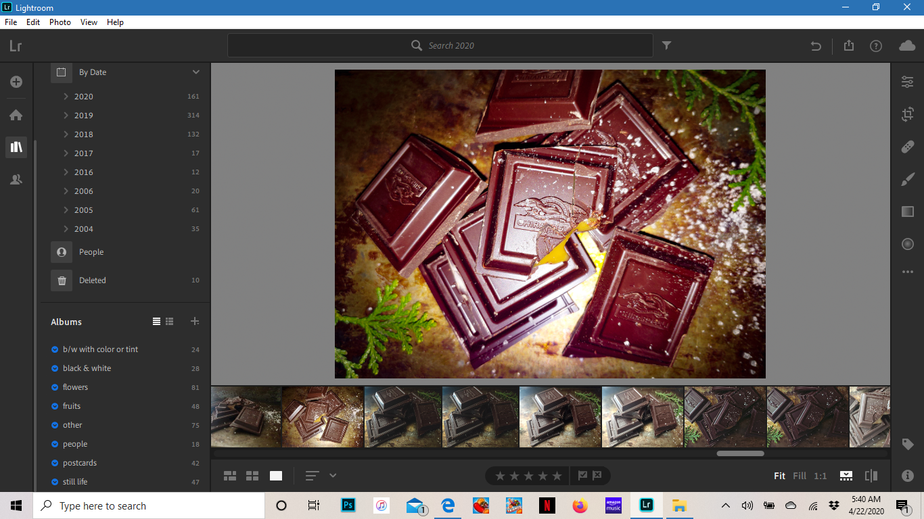924x519 pixels.
Task: Select the Brush tool
Action: pos(907,179)
